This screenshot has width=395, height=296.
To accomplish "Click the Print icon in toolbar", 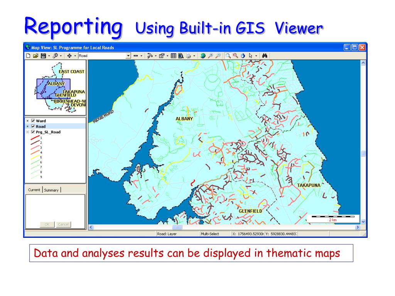I will pyautogui.click(x=189, y=55).
